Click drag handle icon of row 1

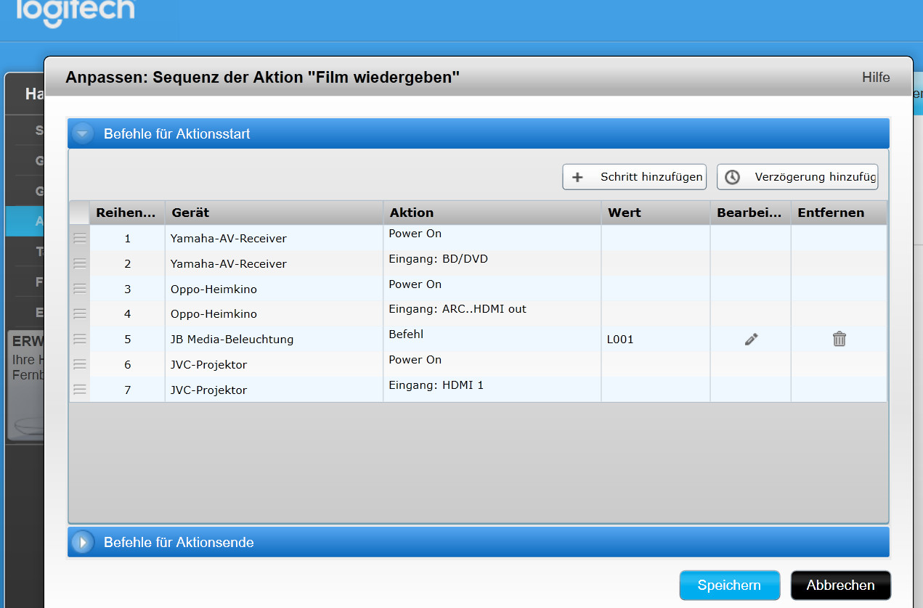pos(80,238)
